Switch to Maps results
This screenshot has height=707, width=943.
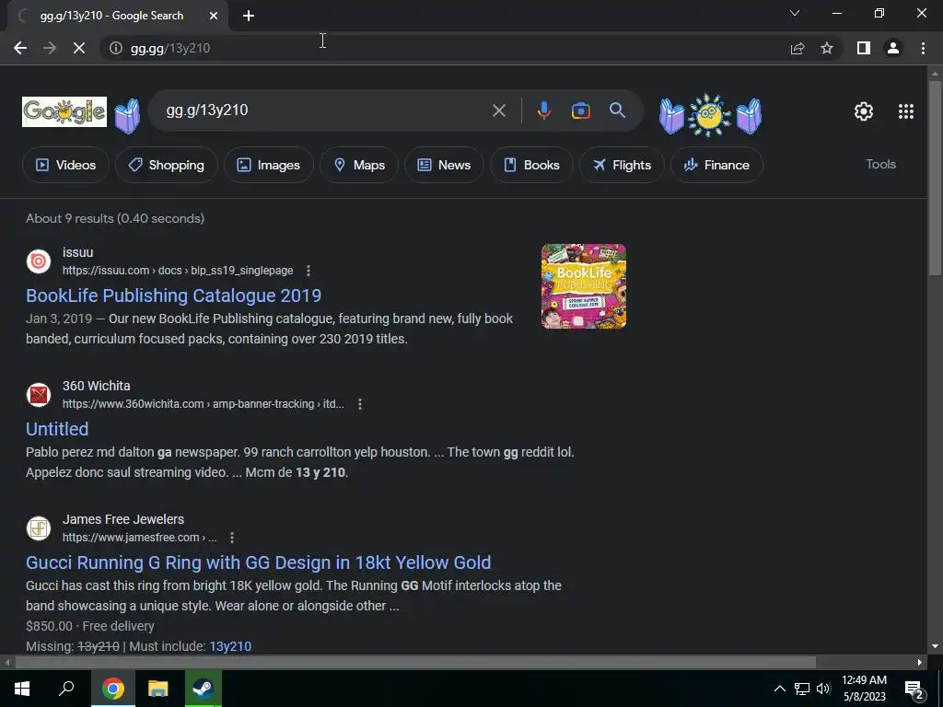359,165
